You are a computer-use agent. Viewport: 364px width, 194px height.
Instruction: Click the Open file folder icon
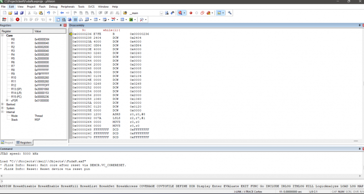[9, 13]
